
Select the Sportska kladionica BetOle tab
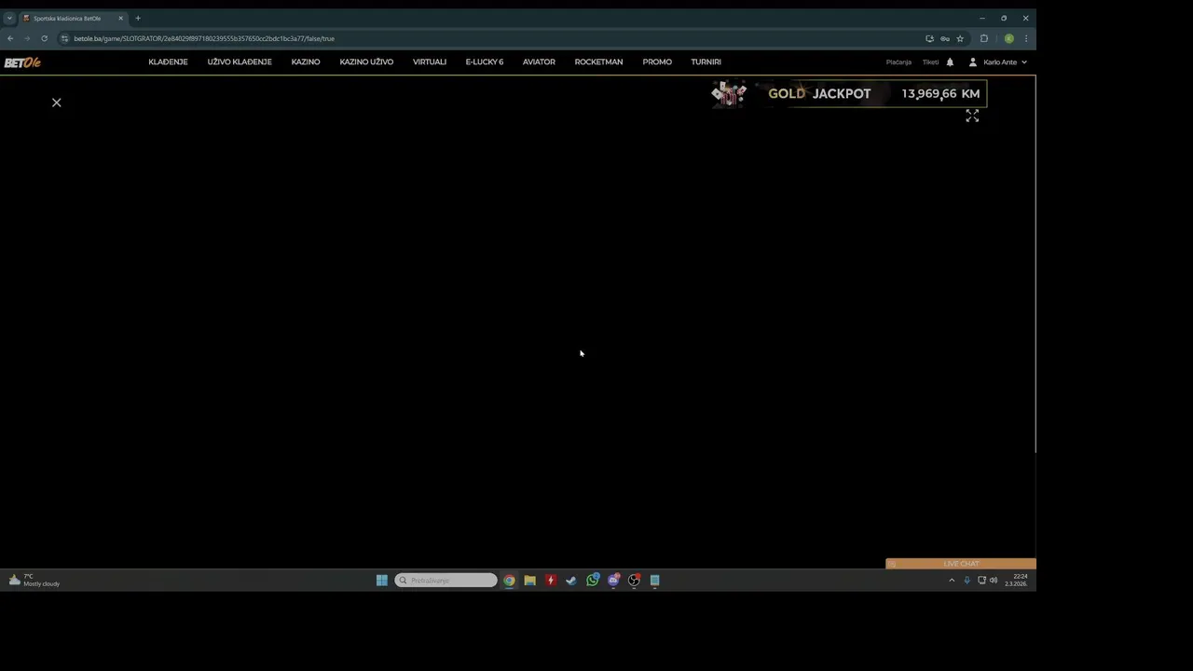pos(73,18)
